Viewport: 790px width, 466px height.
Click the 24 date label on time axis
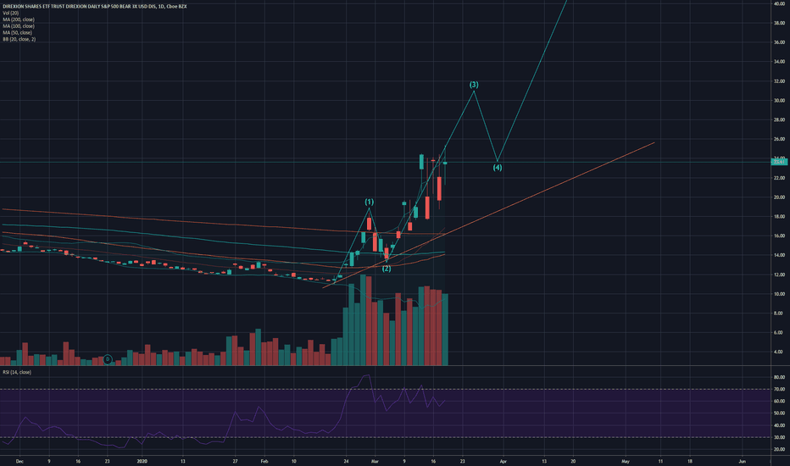coord(346,461)
